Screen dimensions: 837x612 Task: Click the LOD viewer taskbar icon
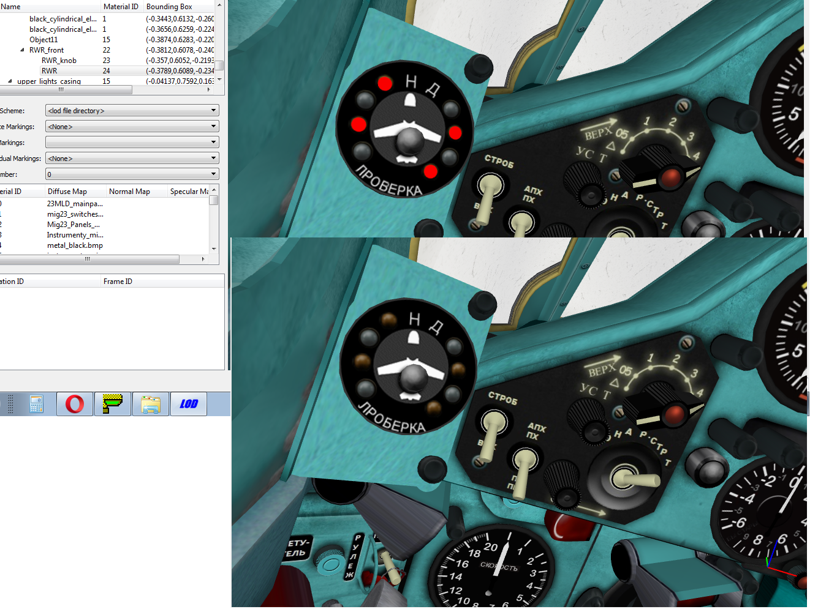pyautogui.click(x=189, y=404)
